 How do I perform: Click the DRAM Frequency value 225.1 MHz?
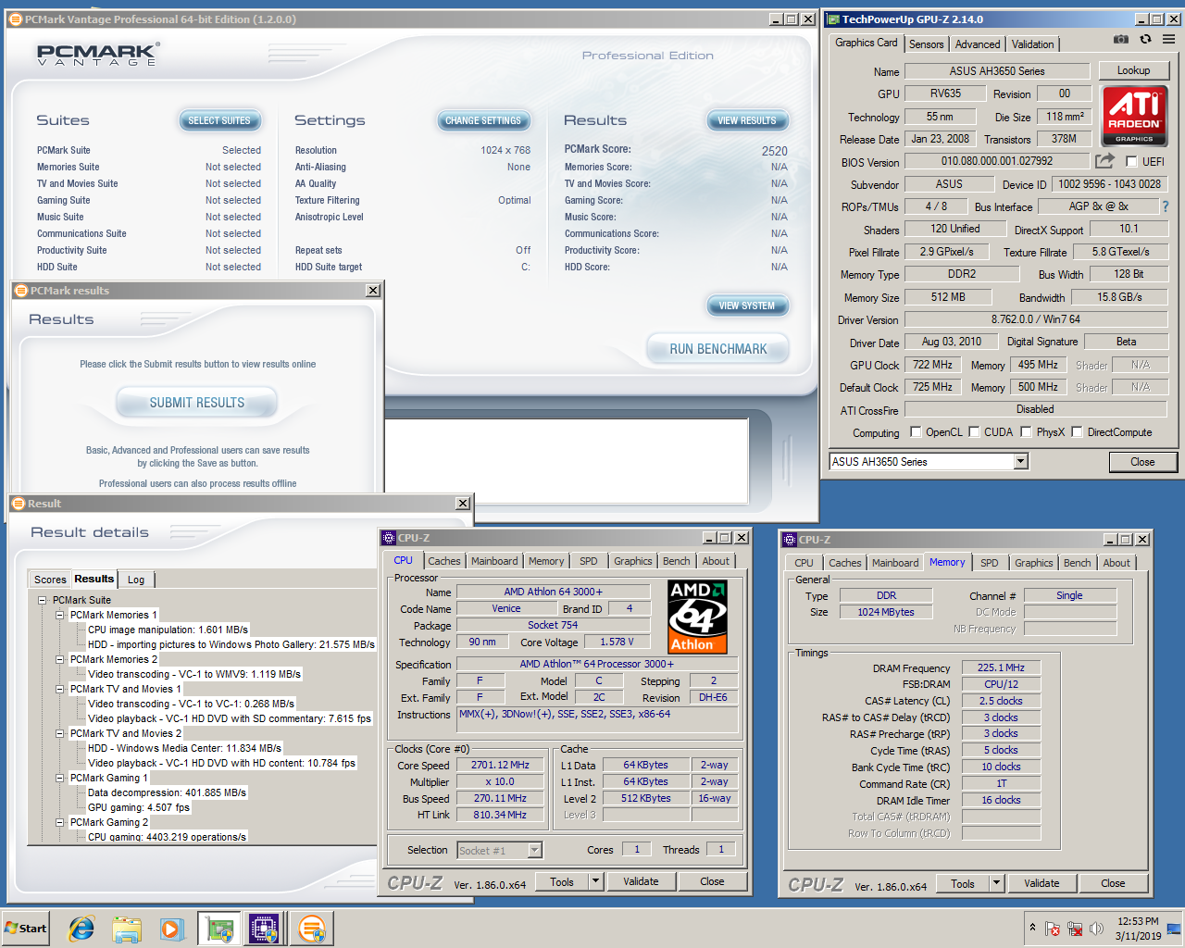click(x=1001, y=667)
